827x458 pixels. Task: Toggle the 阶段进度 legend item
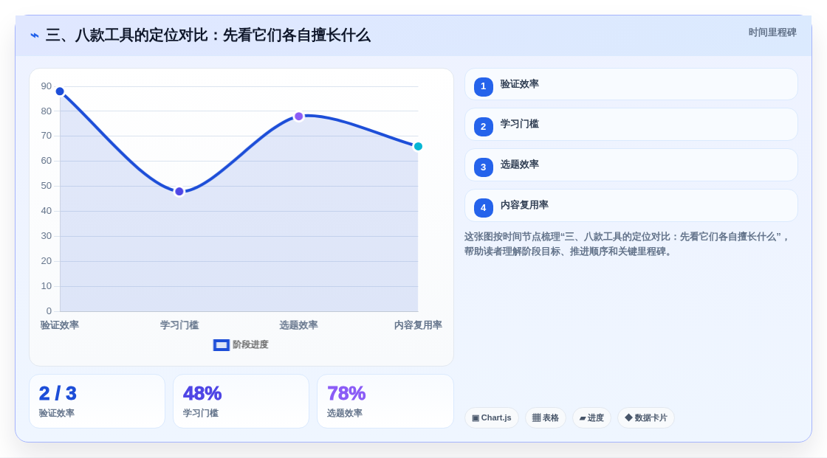click(241, 344)
